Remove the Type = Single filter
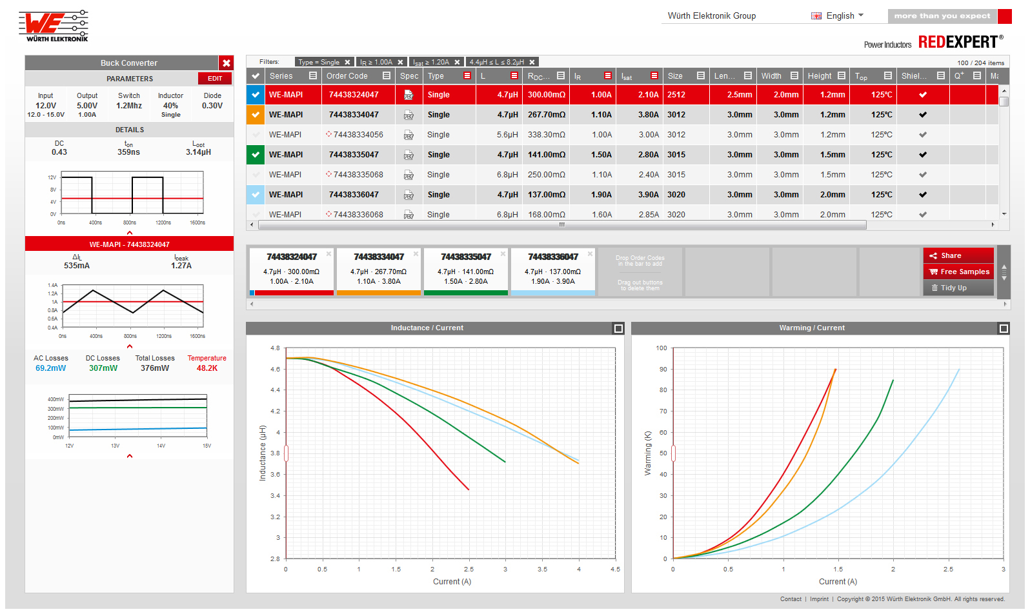1030x614 pixels. click(347, 63)
